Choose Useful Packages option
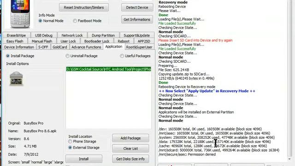295x166 pixels. [x=135, y=56]
